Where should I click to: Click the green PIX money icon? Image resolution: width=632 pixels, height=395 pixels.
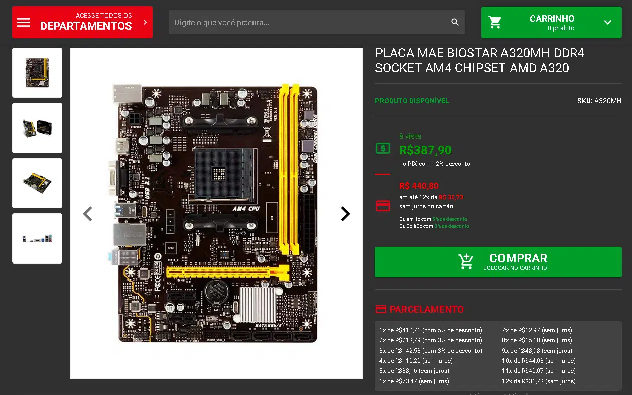pos(383,148)
